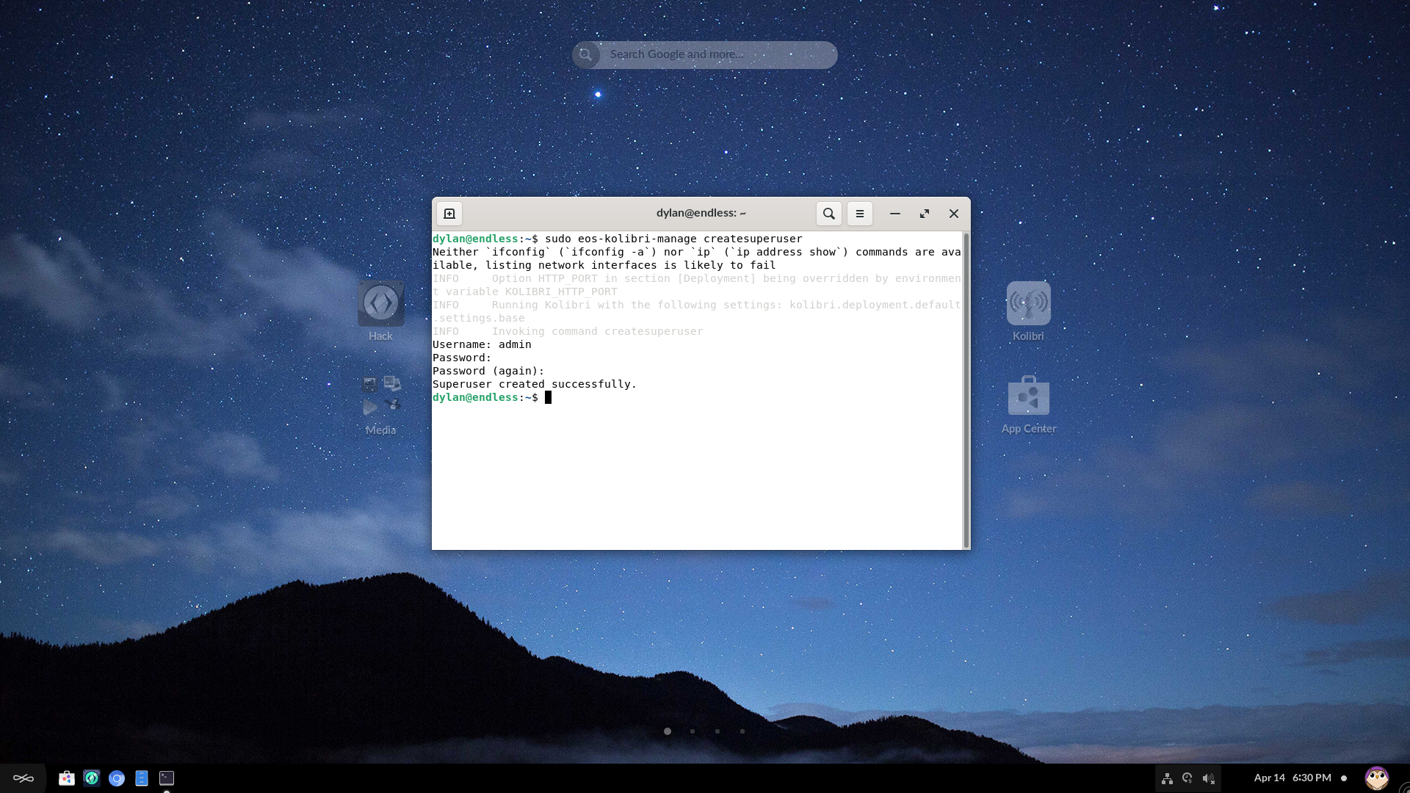
Task: Open the terminal search tool
Action: [x=828, y=214]
